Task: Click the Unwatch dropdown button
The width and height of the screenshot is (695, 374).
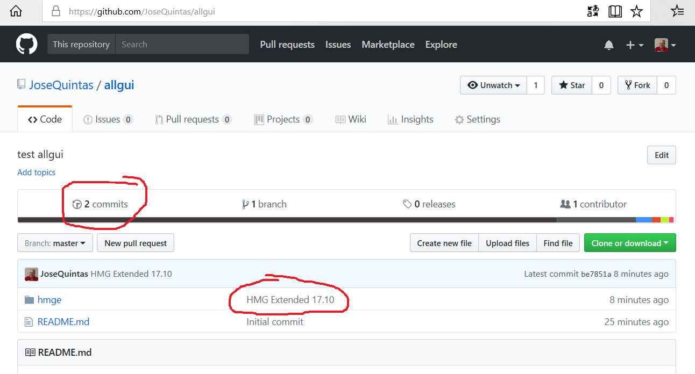Action: tap(493, 85)
